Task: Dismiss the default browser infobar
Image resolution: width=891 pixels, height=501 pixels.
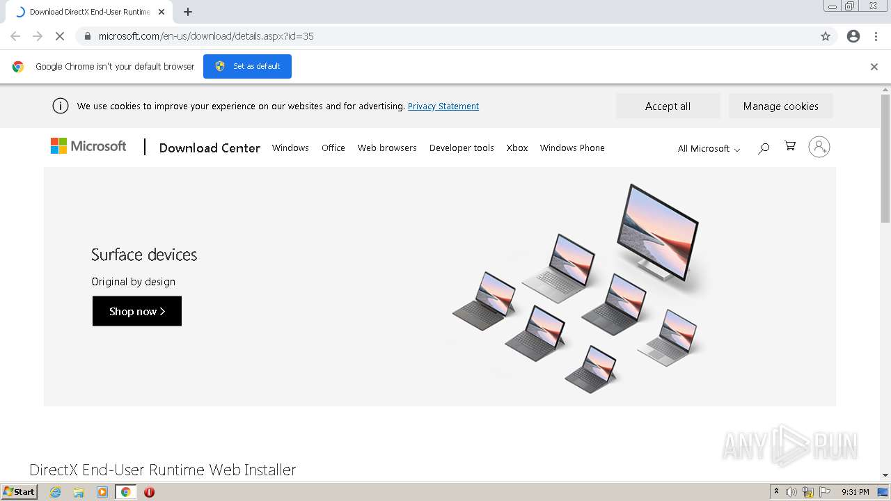Action: (x=874, y=67)
